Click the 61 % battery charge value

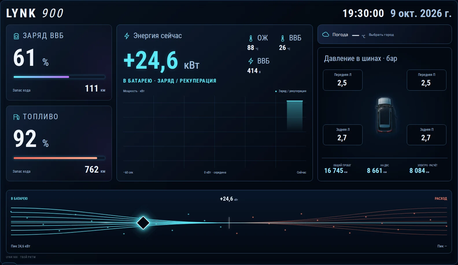click(x=31, y=58)
